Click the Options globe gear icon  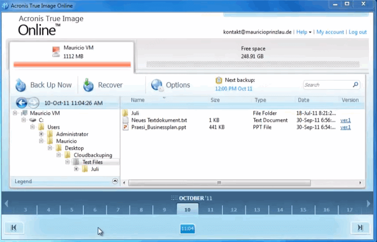pyautogui.click(x=157, y=85)
